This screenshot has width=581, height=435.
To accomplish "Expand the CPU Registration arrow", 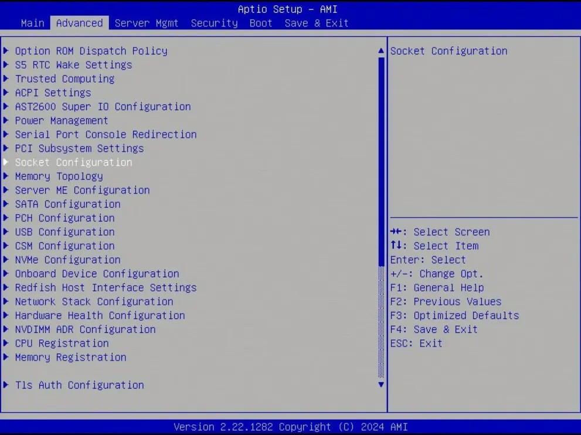I will tap(5, 343).
